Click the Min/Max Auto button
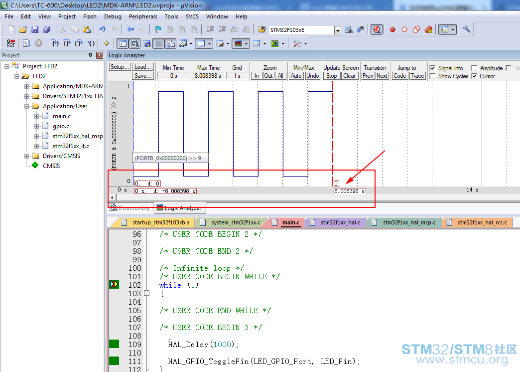The height and width of the screenshot is (372, 520). [296, 76]
